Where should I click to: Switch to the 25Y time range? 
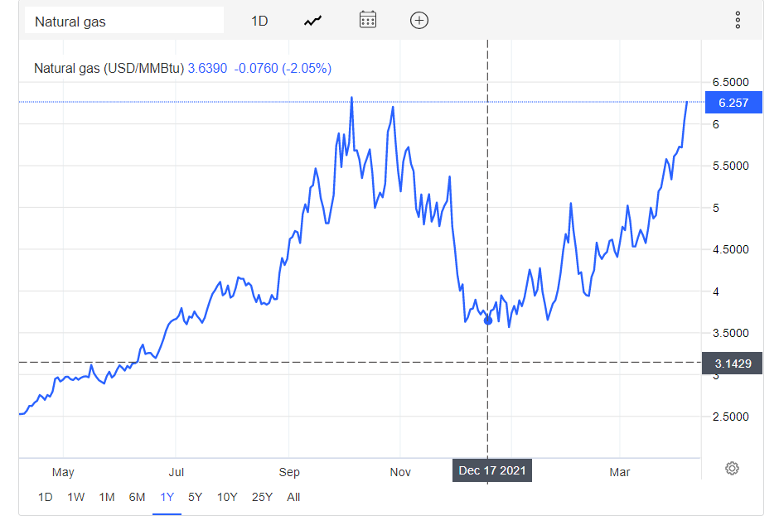click(263, 497)
